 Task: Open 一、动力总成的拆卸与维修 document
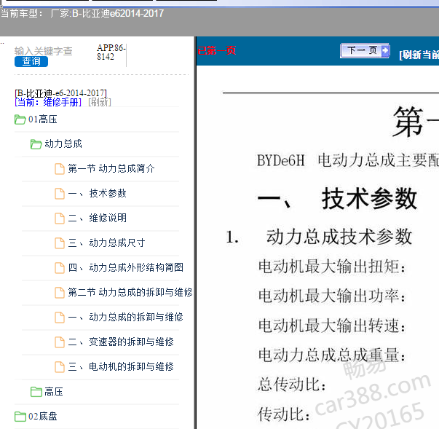tap(125, 317)
